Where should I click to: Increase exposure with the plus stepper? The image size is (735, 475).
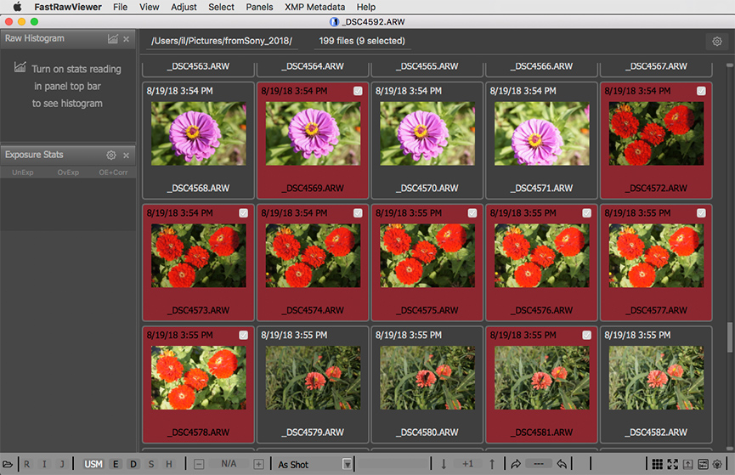click(x=258, y=464)
